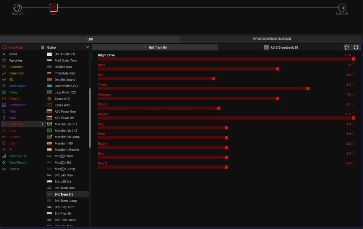Click the amp model list scrollbar
This screenshot has width=363, height=229.
pyautogui.click(x=90, y=117)
